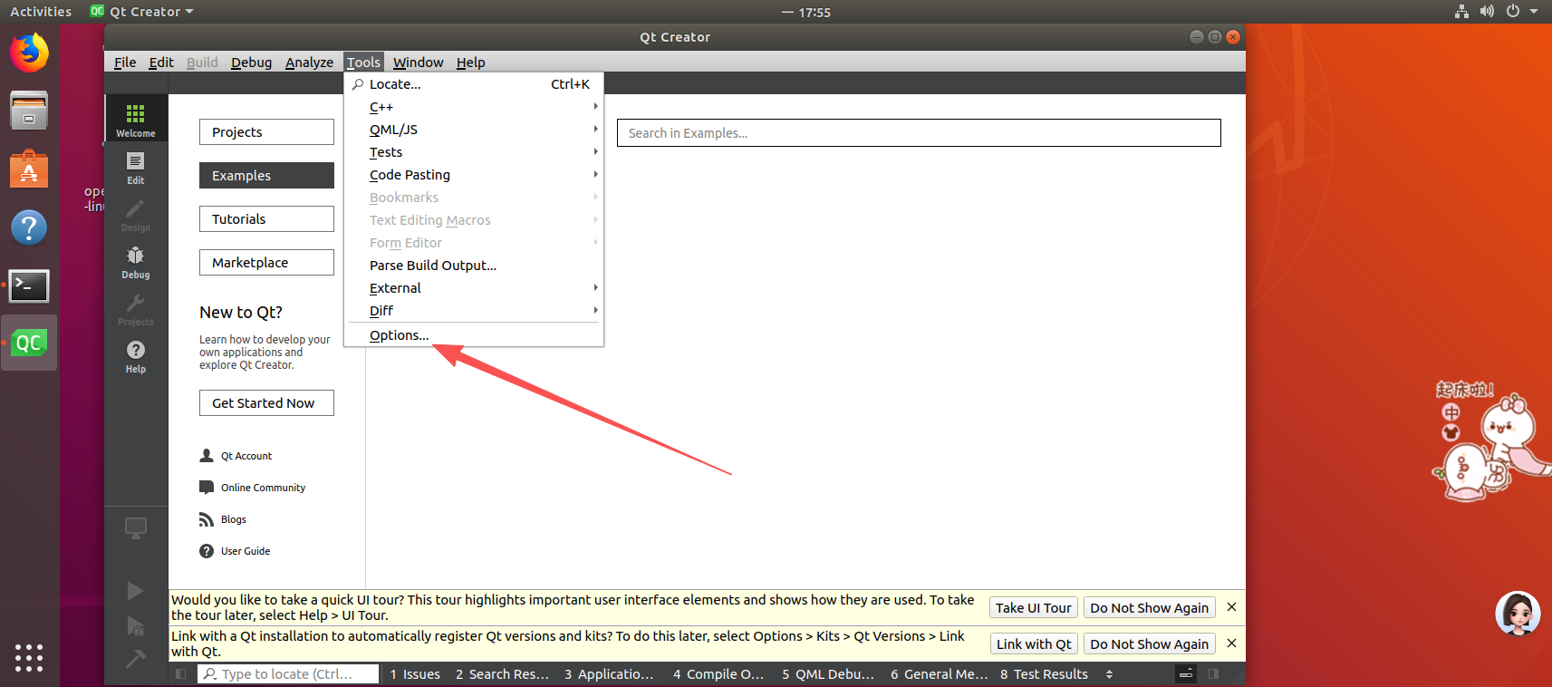The height and width of the screenshot is (687, 1552).
Task: Click the Link with Qt button
Action: tap(1034, 644)
